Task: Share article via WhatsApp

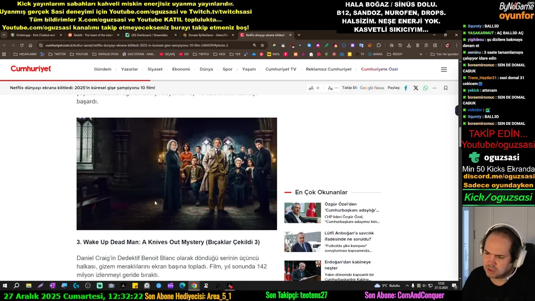Action: click(425, 88)
